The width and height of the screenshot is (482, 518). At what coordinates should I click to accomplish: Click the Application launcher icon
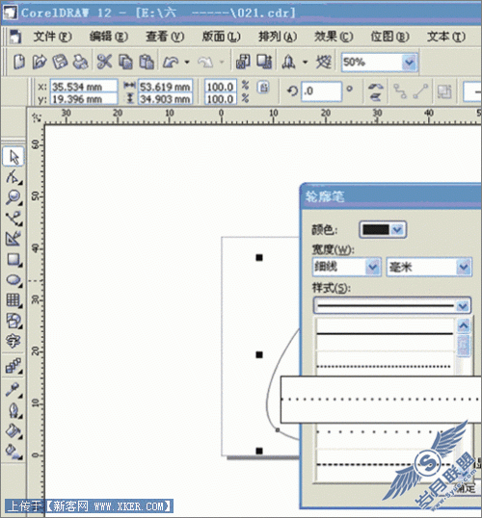point(288,62)
